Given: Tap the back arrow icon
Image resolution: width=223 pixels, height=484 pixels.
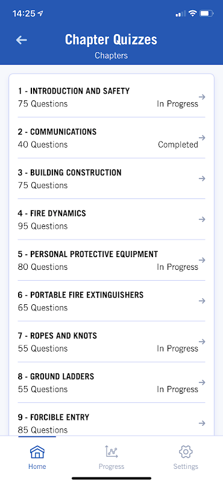Looking at the screenshot, I should 22,40.
